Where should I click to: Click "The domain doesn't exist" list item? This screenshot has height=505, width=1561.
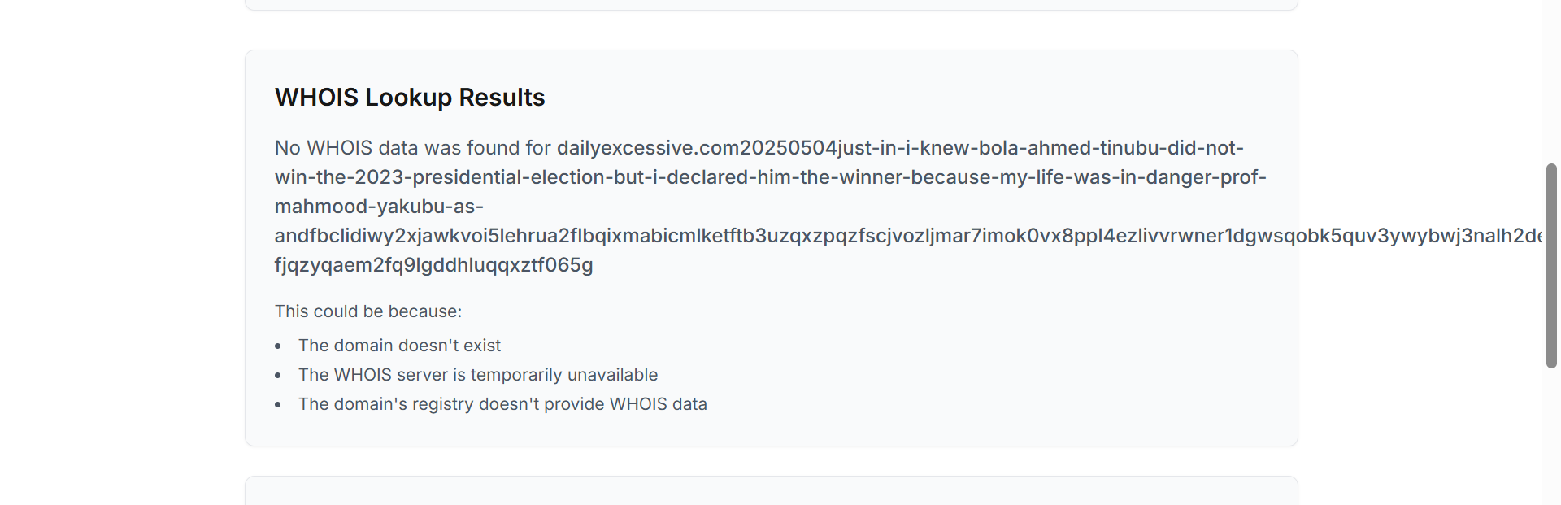(399, 346)
